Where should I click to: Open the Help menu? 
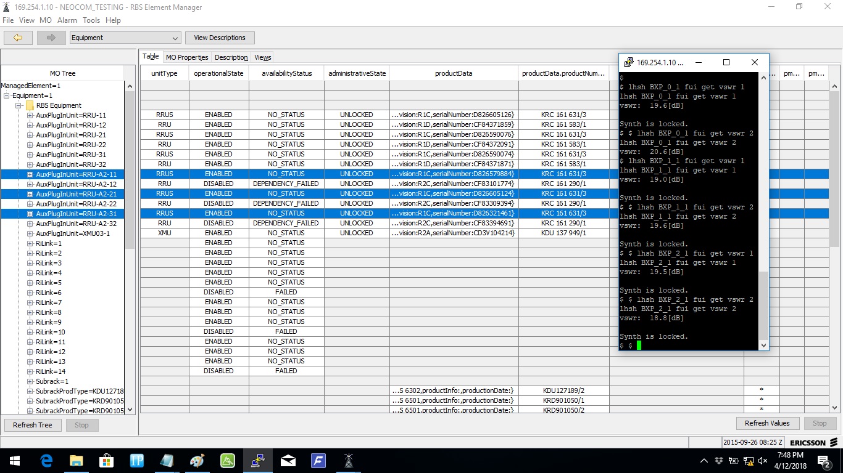pos(113,20)
